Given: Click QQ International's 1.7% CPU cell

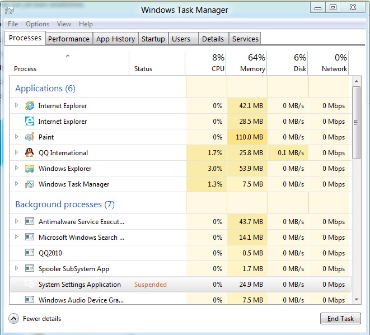Looking at the screenshot, I should [x=207, y=153].
